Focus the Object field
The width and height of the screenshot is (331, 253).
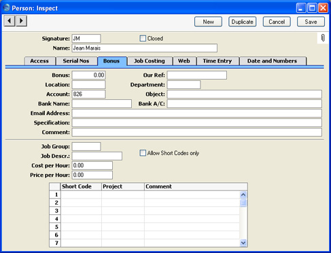245,94
